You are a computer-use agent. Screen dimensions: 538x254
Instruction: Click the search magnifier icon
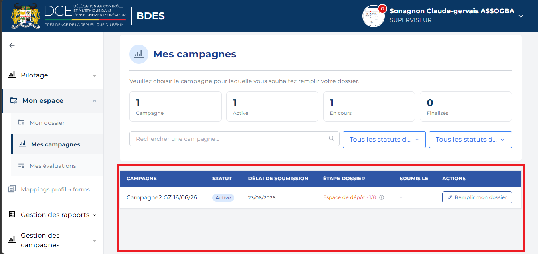pos(331,139)
